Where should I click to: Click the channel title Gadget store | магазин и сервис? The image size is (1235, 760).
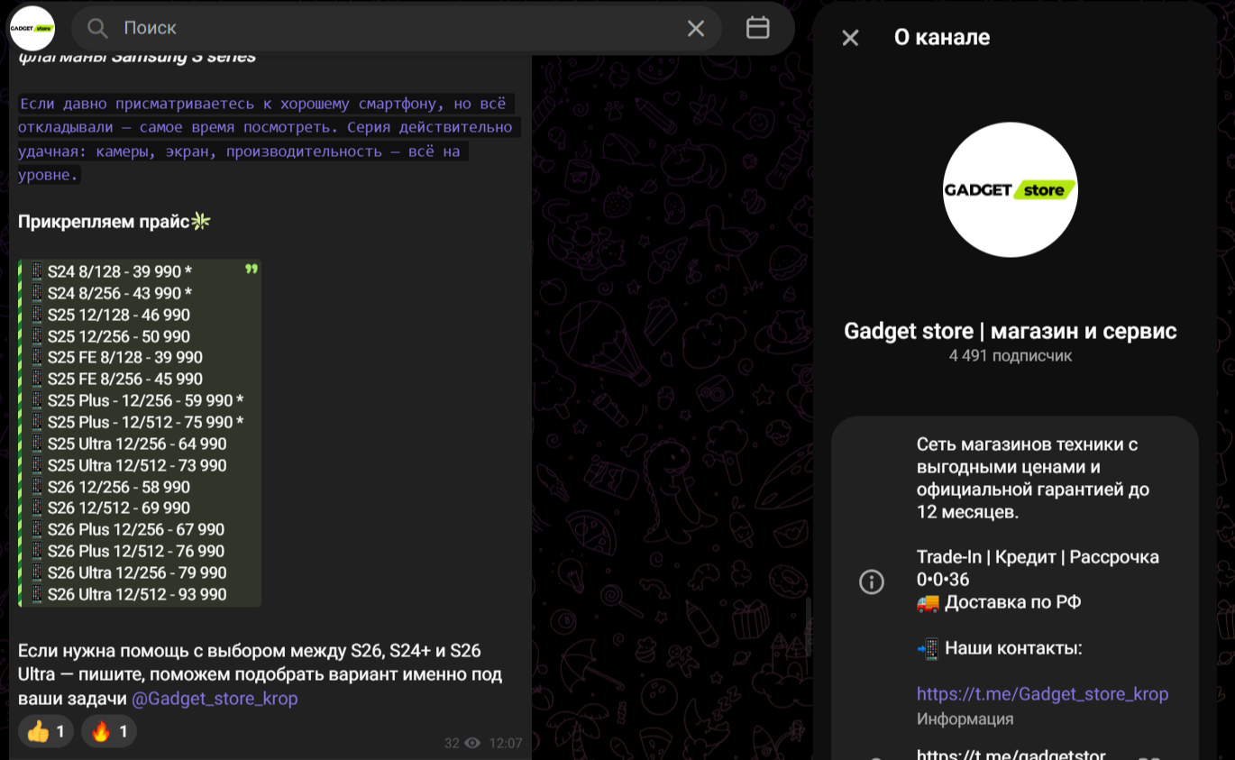[x=1011, y=331]
